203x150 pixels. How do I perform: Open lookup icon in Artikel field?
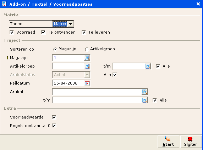144,92
